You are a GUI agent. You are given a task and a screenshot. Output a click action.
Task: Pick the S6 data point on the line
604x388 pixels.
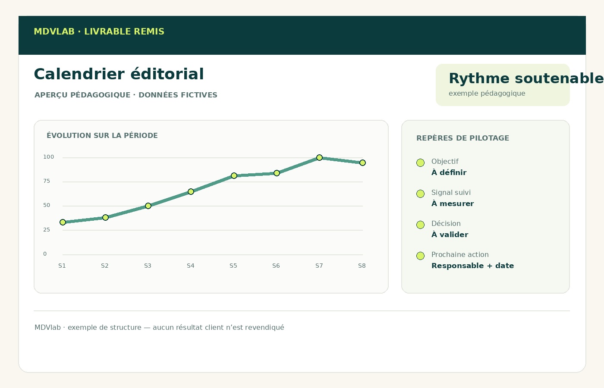click(277, 173)
